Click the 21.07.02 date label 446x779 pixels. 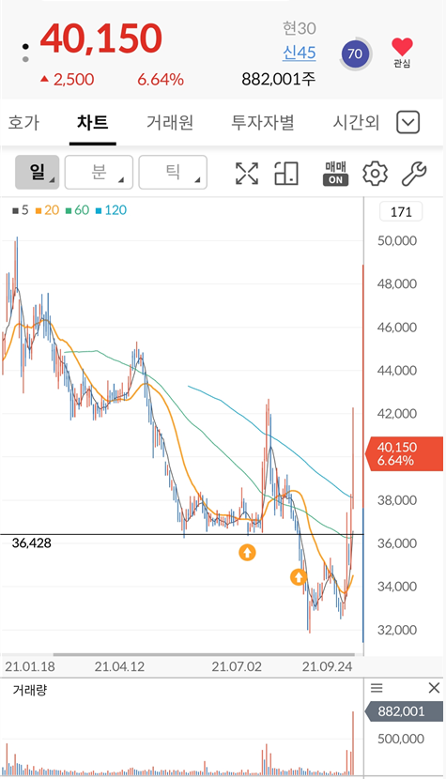pos(237,666)
